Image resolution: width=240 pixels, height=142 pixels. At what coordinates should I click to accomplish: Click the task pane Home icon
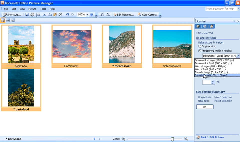click(211, 26)
